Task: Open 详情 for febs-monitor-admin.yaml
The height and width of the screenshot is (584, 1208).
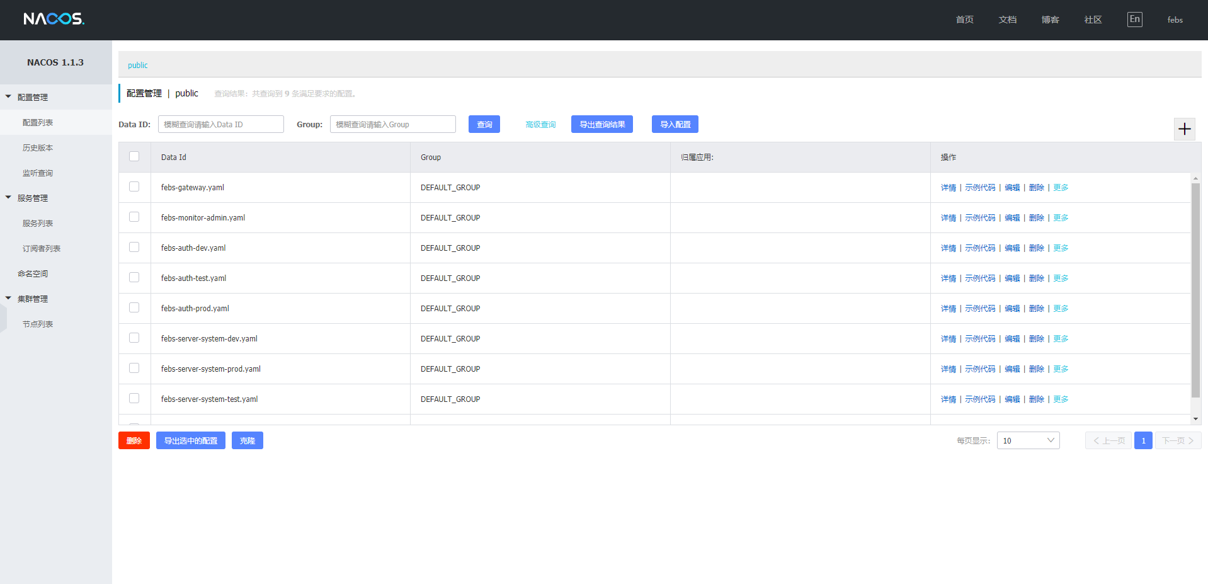Action: click(x=948, y=217)
